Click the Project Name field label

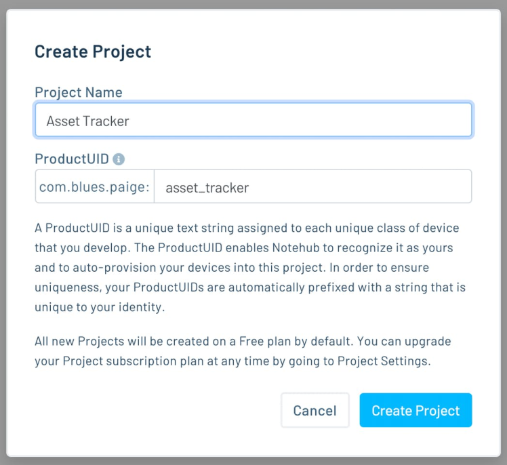(78, 92)
